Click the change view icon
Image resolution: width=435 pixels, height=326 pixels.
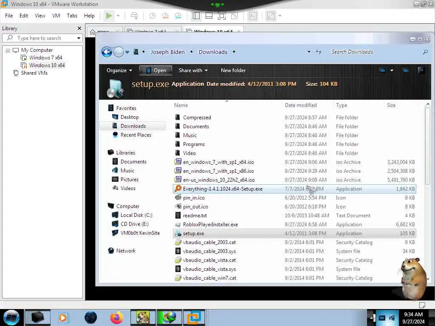(383, 70)
